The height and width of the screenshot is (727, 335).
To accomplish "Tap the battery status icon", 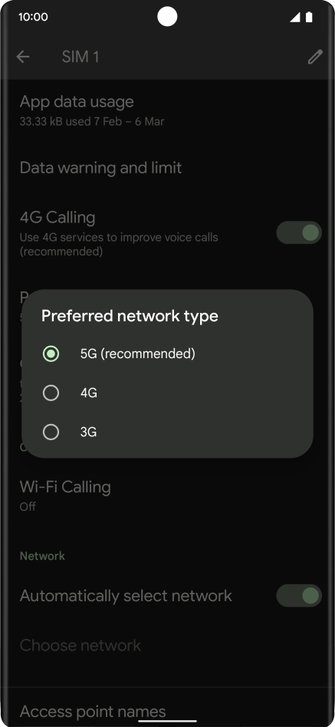I will [x=309, y=17].
